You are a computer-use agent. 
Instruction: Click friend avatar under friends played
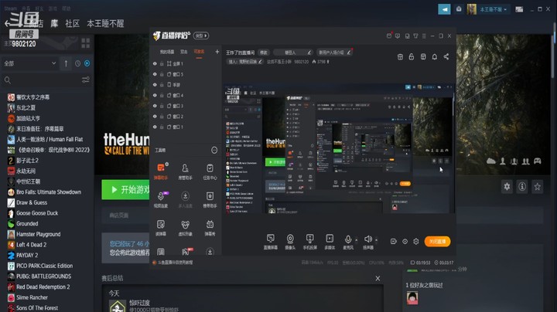(x=412, y=298)
